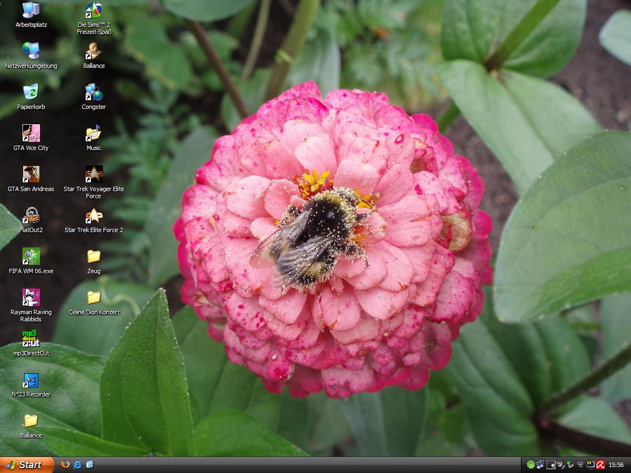Screen dimensions: 631x473
Task: Select the mp3DirectCut shortcut
Action: (31, 339)
